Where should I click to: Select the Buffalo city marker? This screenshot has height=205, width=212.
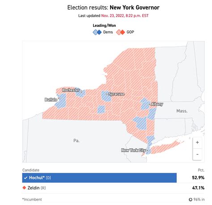pos(59,98)
